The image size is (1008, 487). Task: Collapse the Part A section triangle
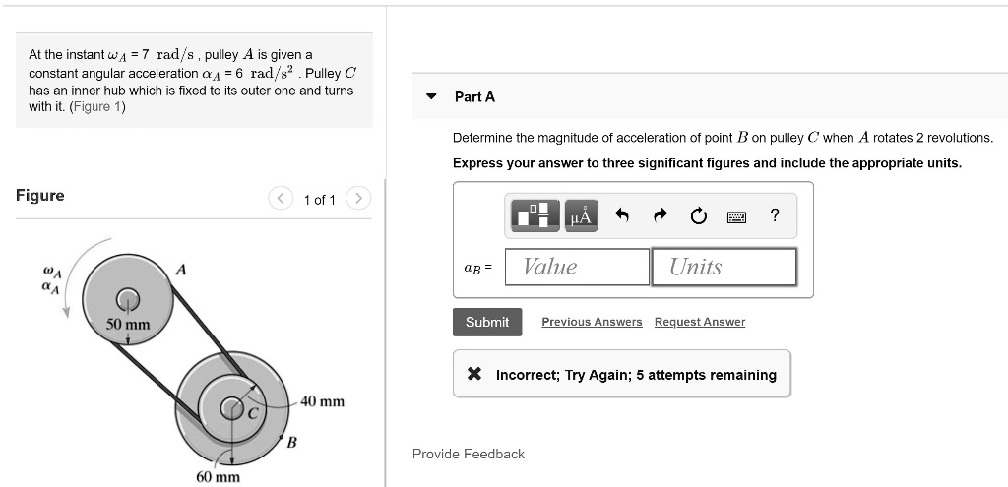click(431, 97)
